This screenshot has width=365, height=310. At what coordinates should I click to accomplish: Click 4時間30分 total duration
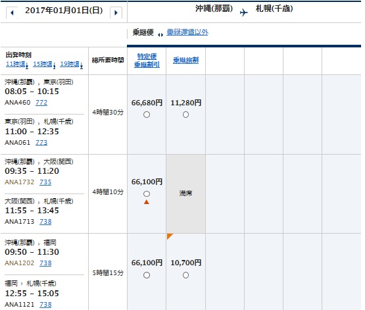108,113
